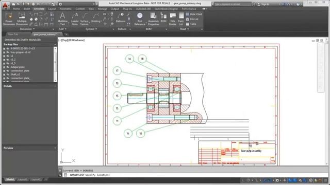Select the Leader Note tool
Screen dimensions: 330x185
[x=75, y=19]
